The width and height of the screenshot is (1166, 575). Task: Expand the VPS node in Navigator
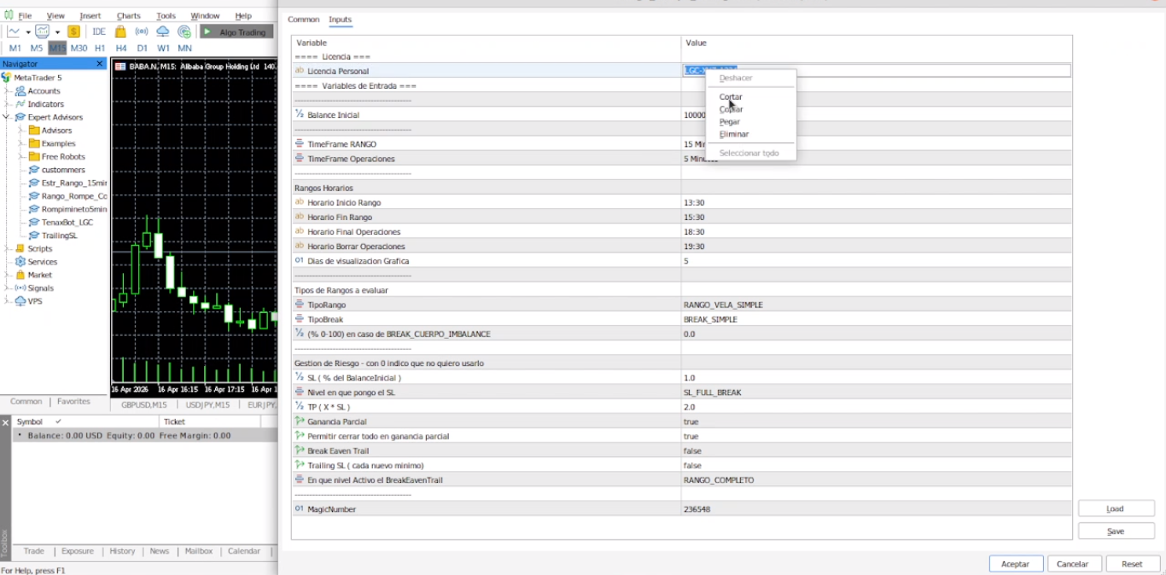pyautogui.click(x=7, y=301)
